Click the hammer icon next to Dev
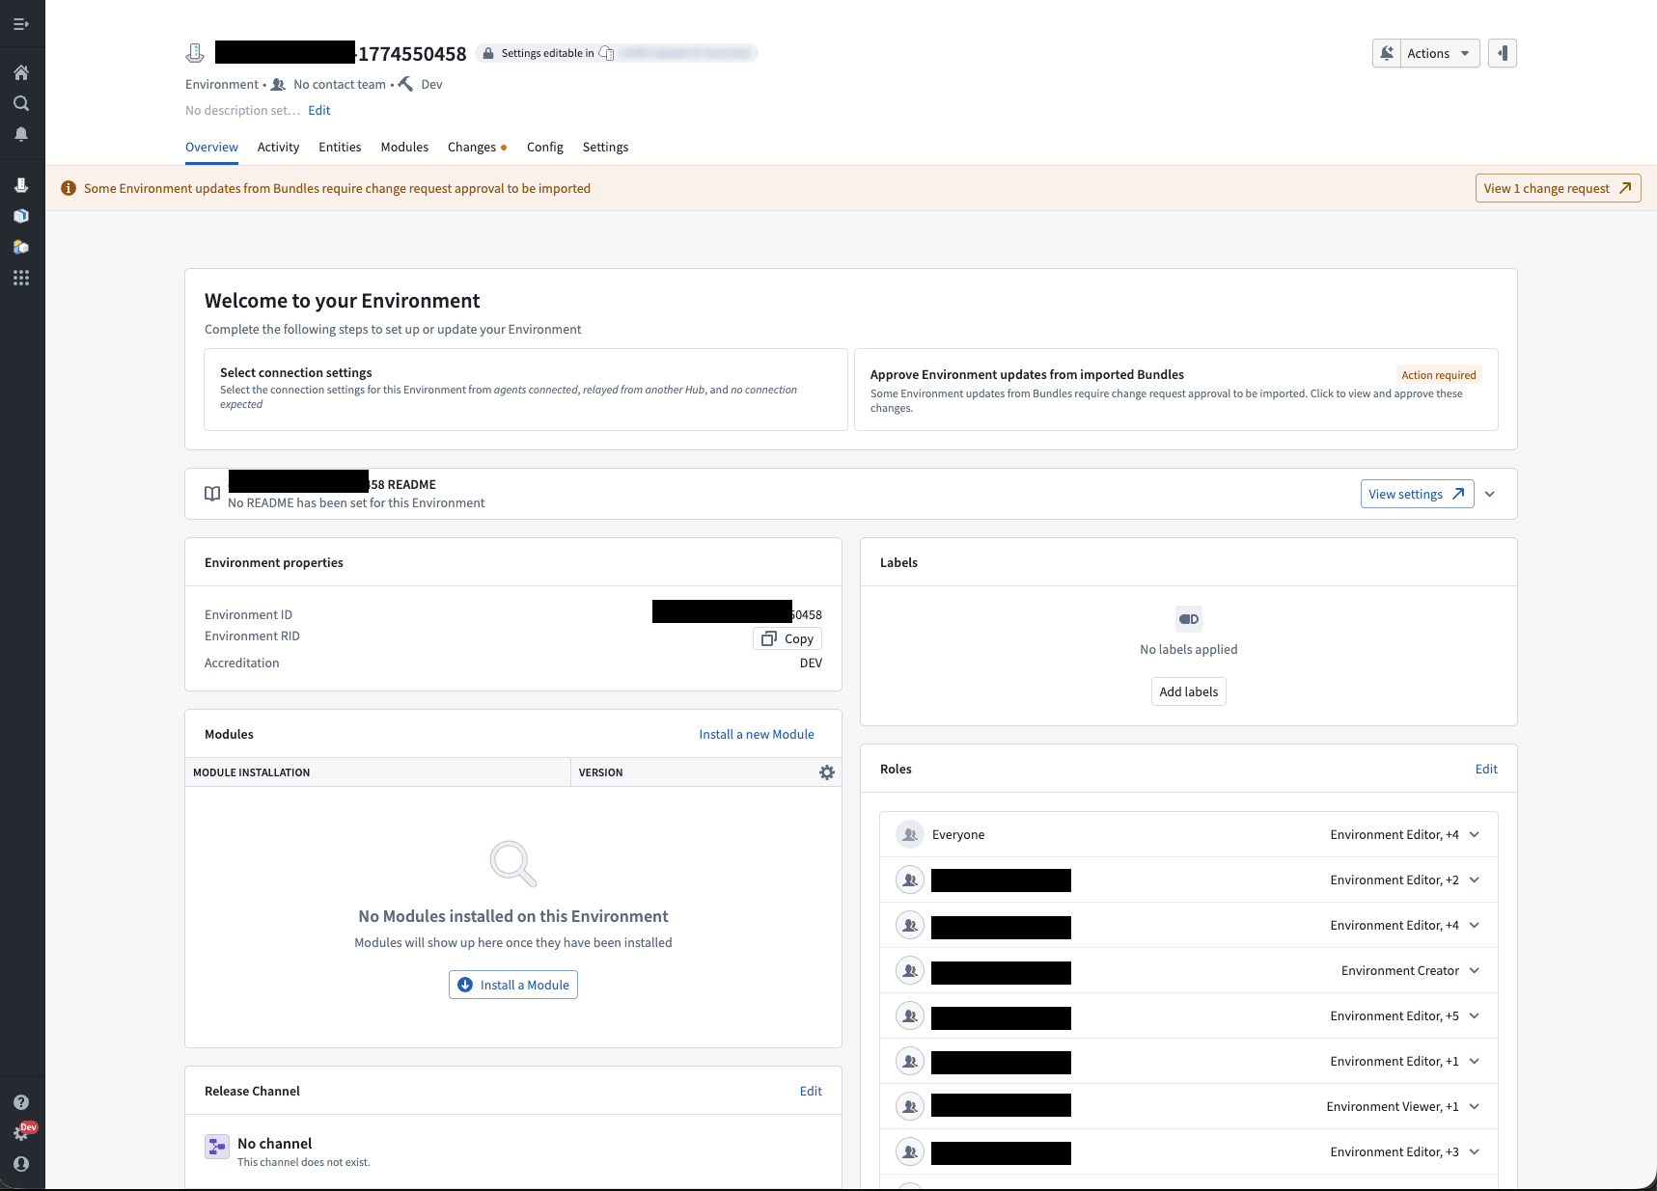The width and height of the screenshot is (1657, 1191). click(x=405, y=84)
